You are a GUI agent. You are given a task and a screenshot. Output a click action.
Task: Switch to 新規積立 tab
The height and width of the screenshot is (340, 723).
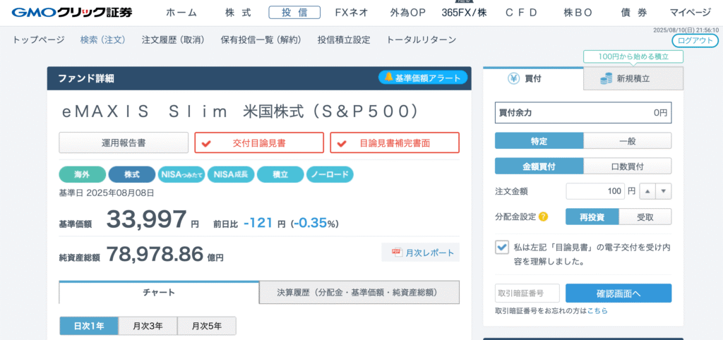tap(633, 78)
